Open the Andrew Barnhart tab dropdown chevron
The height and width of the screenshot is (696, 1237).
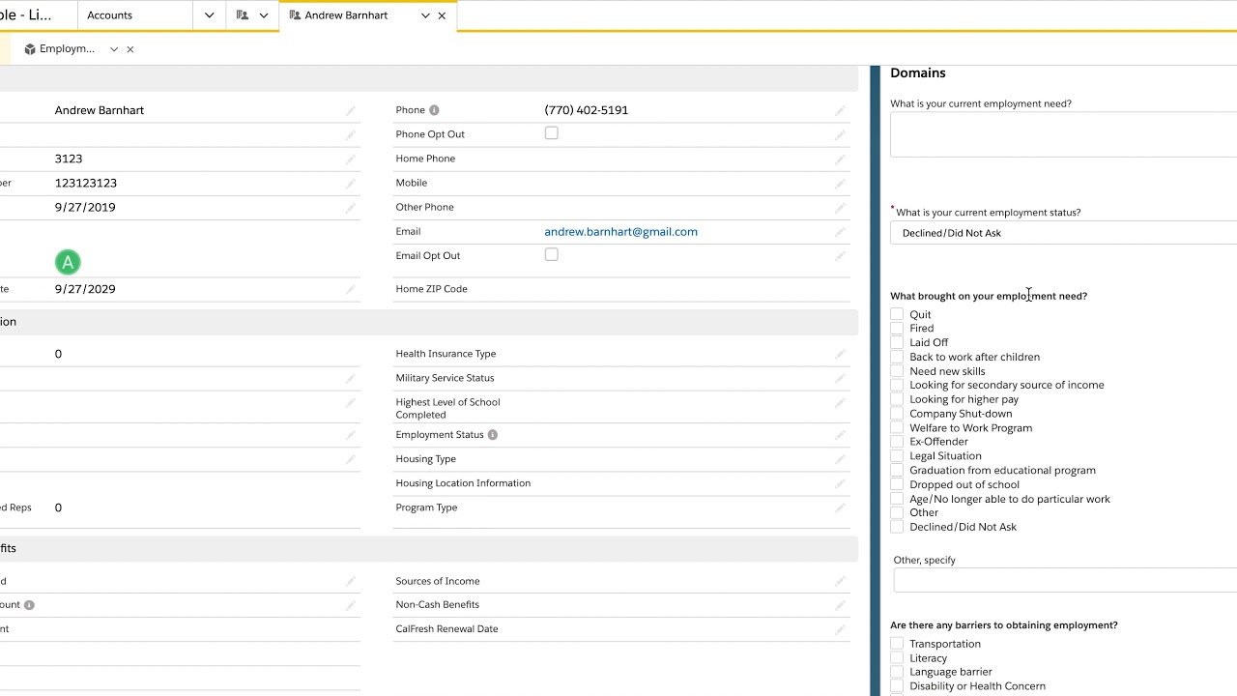(425, 15)
